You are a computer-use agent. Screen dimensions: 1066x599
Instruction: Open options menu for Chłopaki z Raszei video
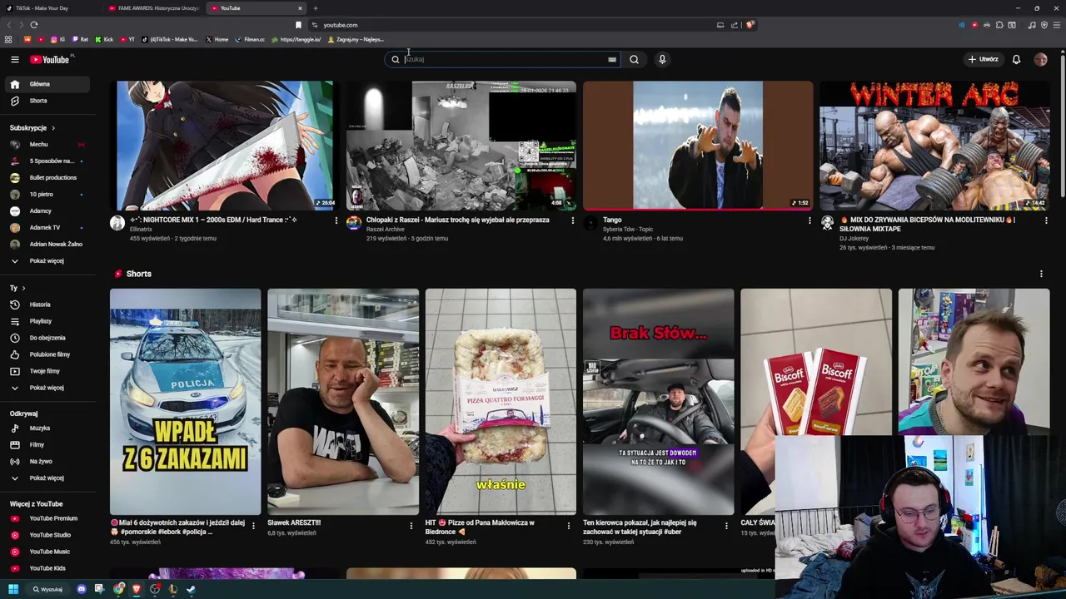pos(572,220)
